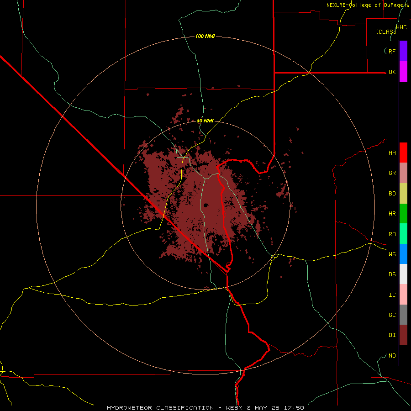411x411 pixels.
Task: Click the BD legend label
Action: (x=392, y=194)
